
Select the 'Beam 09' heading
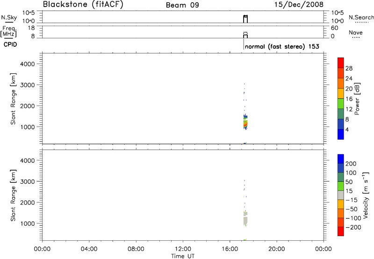tap(182, 5)
